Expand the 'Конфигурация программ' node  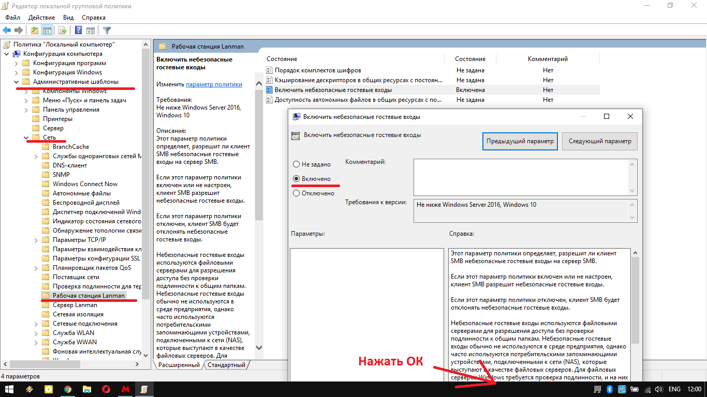click(16, 63)
